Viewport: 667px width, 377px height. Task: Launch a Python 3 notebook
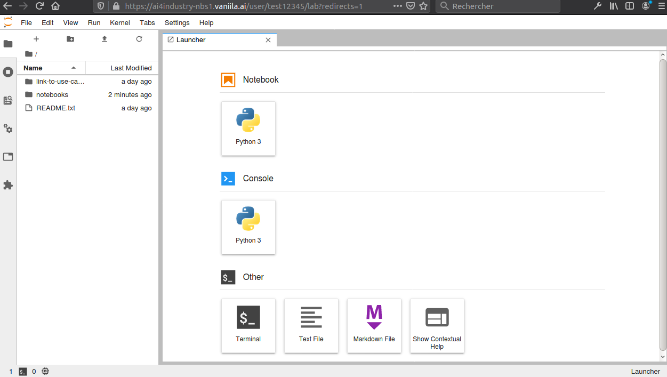[248, 129]
